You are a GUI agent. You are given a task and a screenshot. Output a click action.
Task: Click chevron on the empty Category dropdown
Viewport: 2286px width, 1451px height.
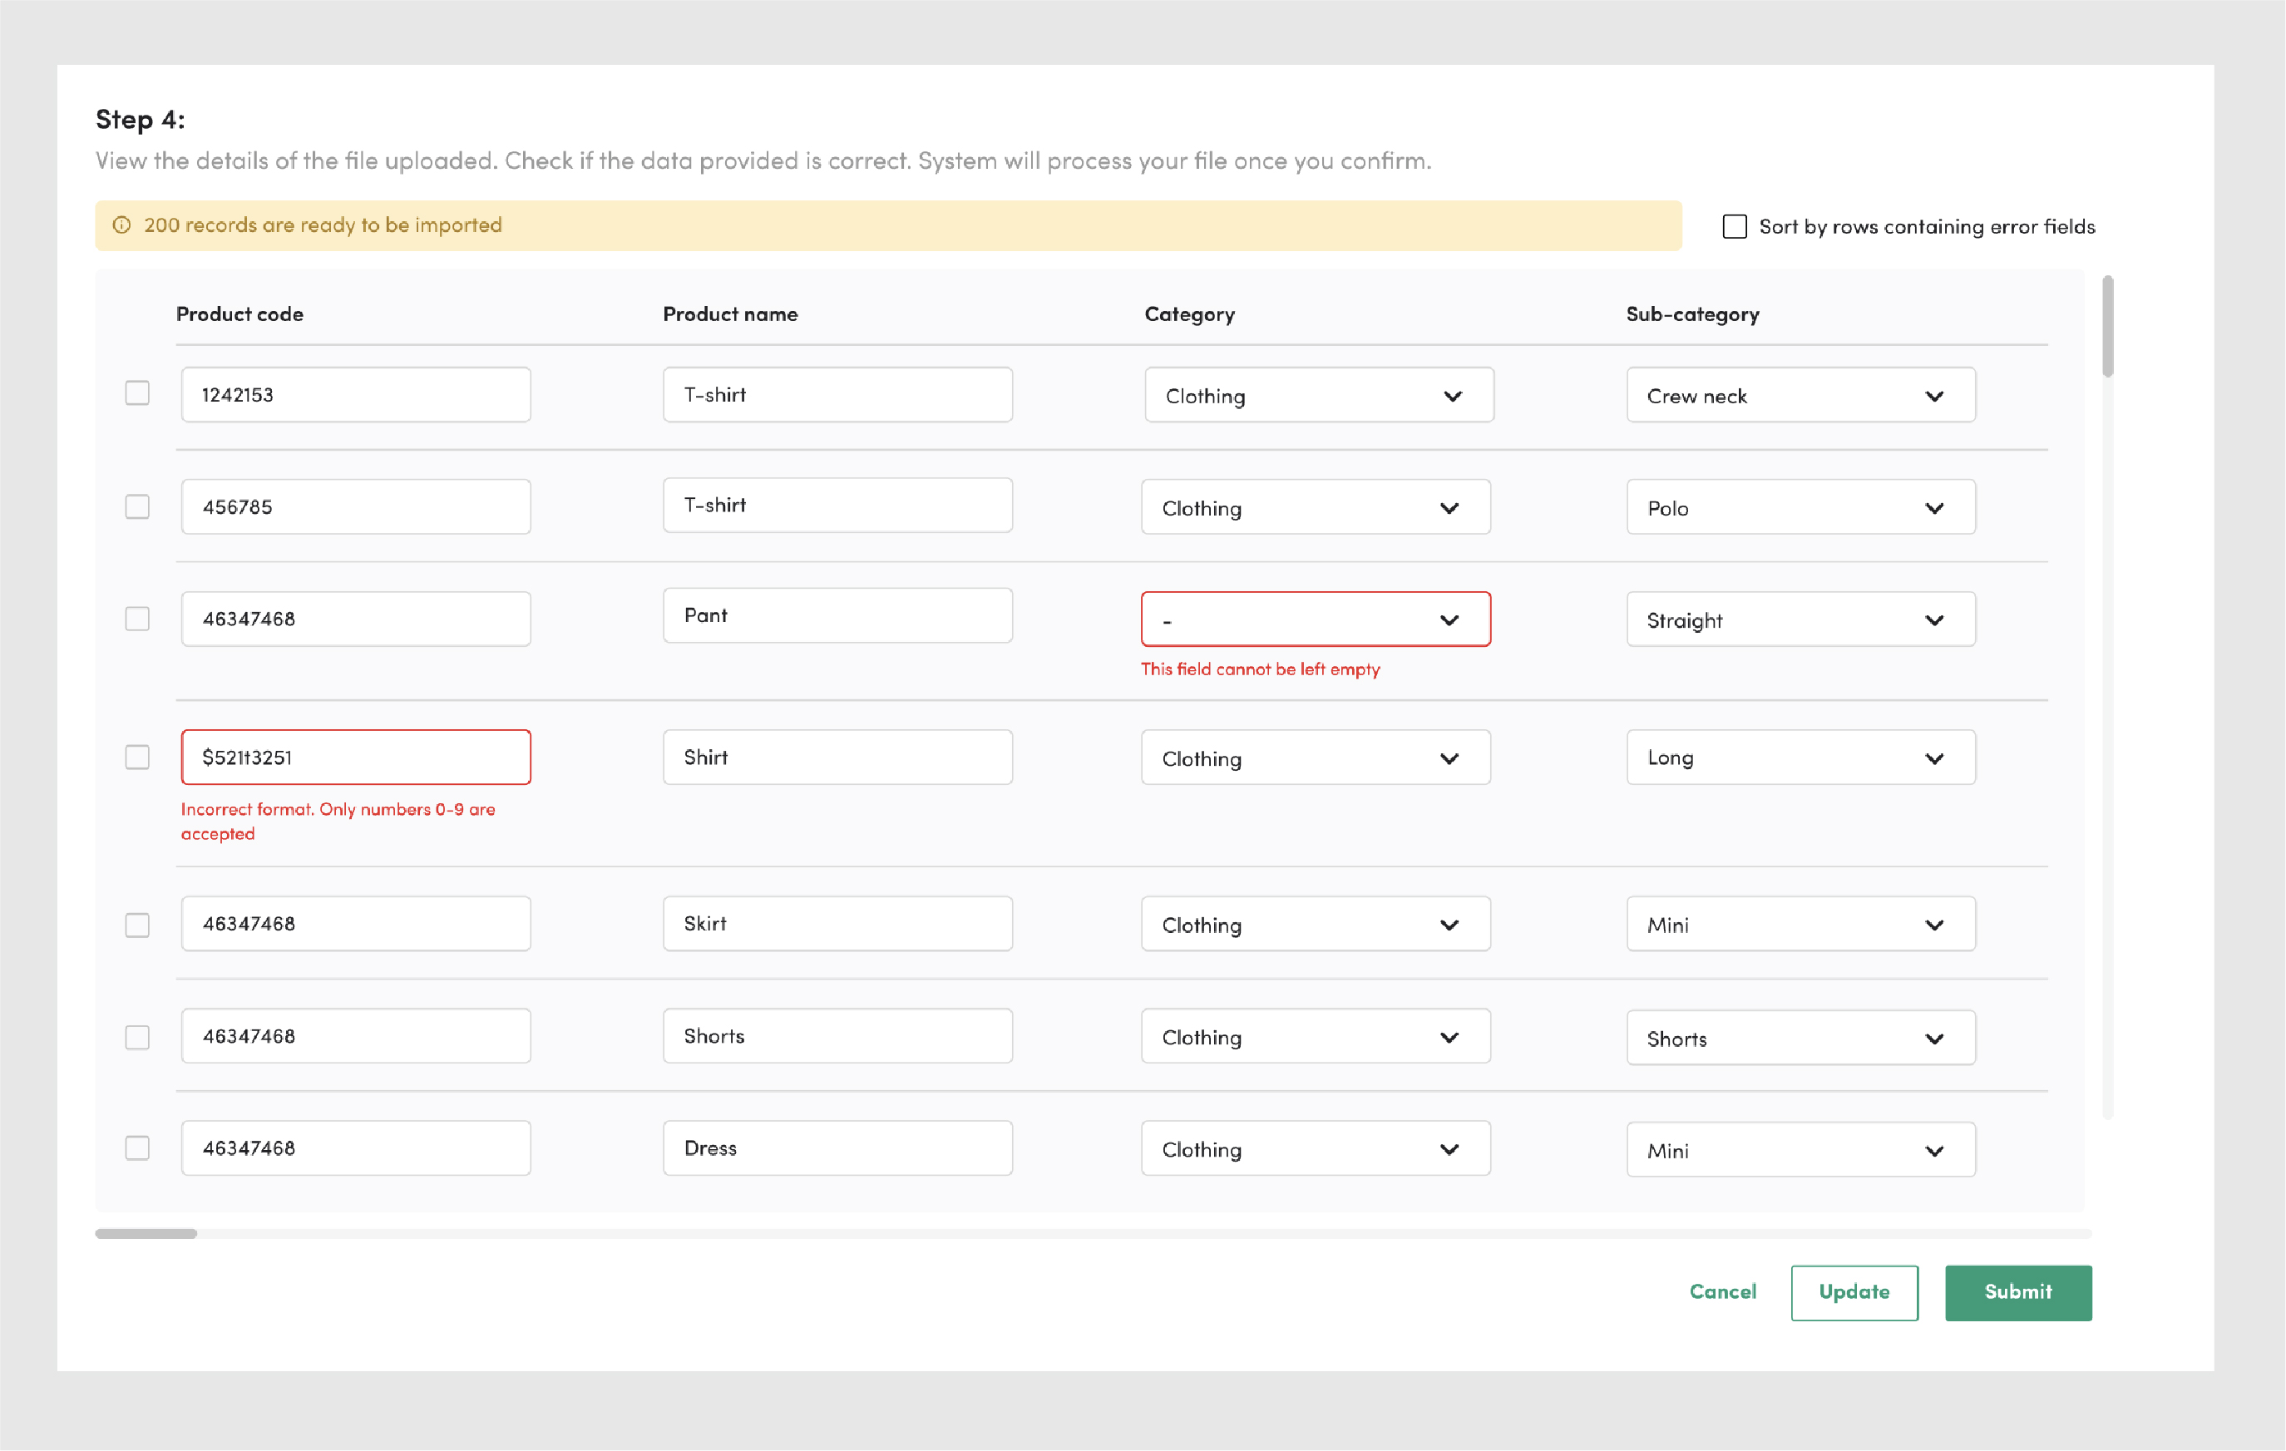pos(1449,619)
